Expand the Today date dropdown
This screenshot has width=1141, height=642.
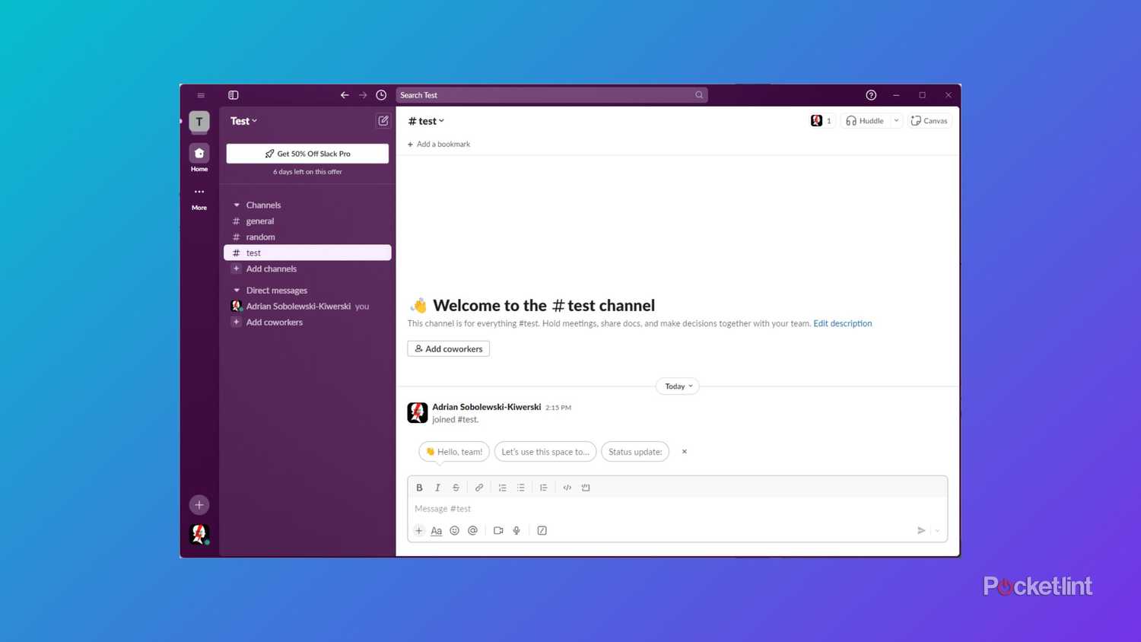[x=678, y=386]
